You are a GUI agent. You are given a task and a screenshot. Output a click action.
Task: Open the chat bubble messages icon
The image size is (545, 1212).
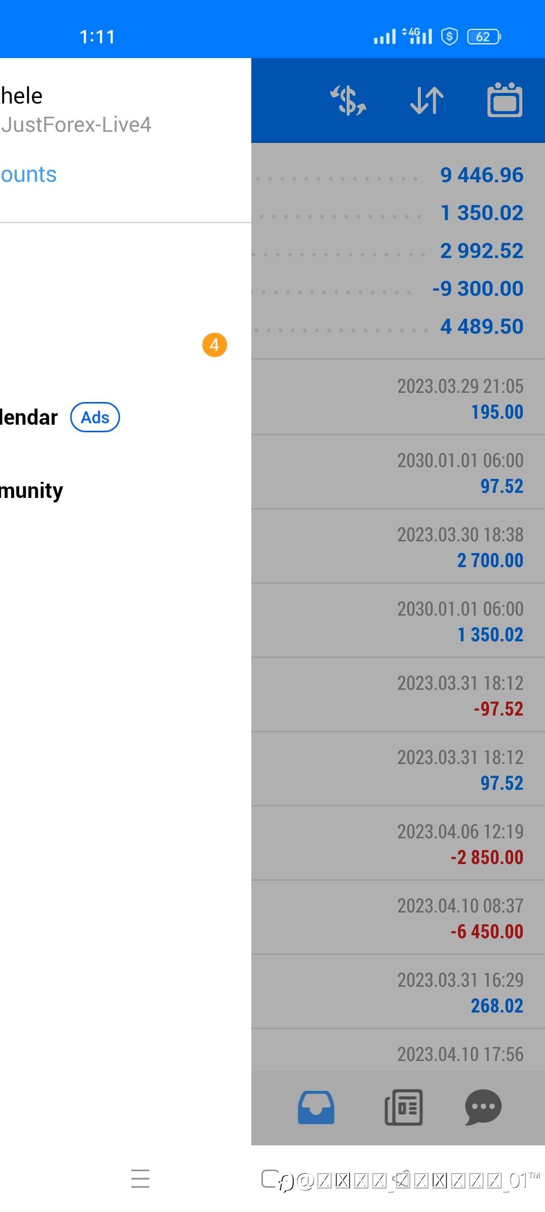[483, 1107]
